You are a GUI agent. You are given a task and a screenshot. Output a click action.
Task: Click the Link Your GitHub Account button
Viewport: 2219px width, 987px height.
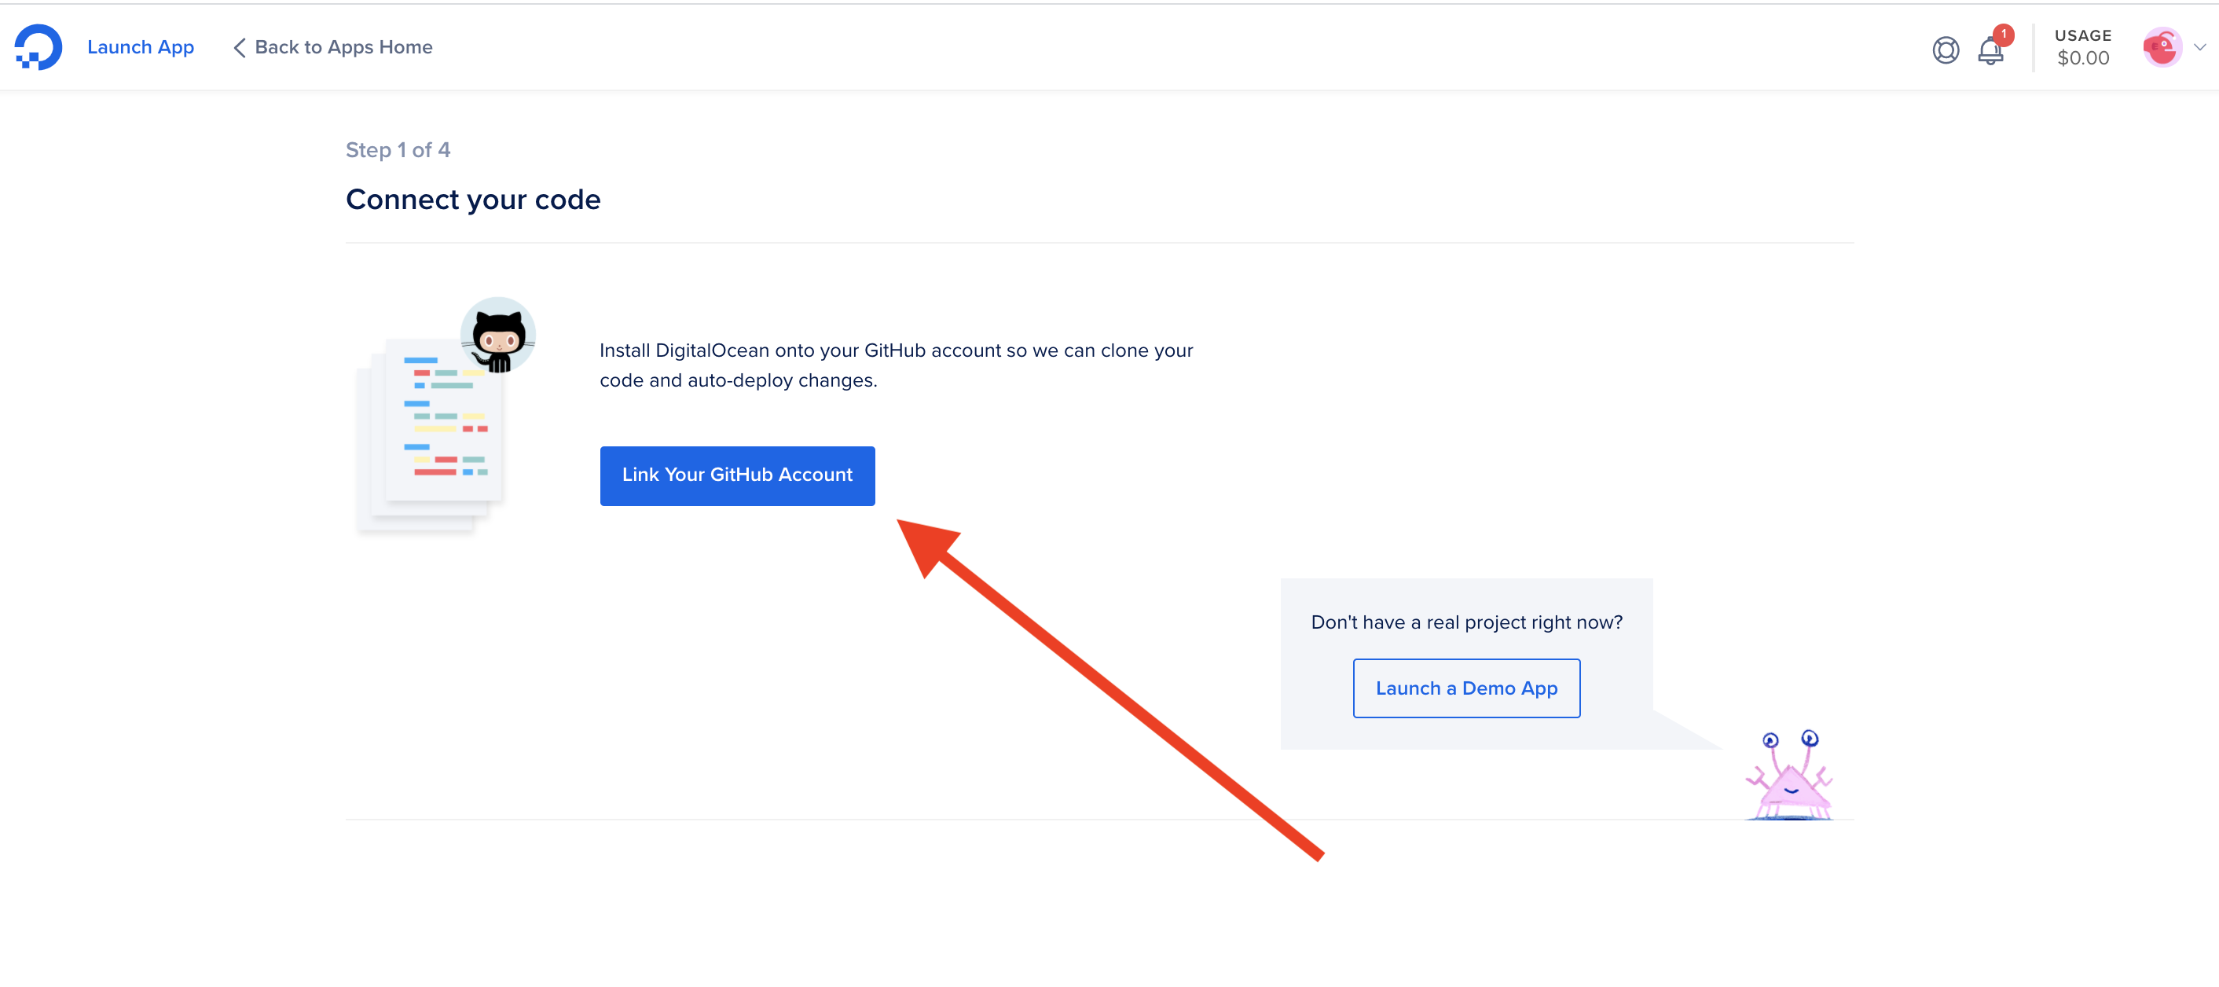(x=737, y=475)
